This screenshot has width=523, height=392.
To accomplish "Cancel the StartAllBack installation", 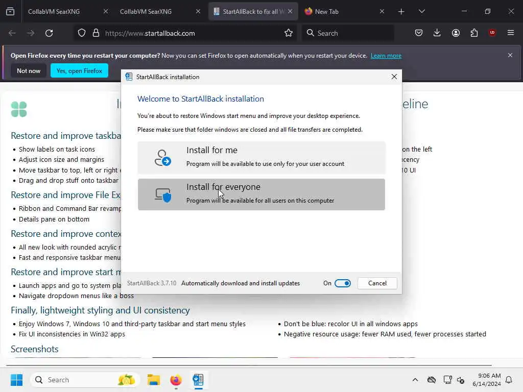I will tap(377, 283).
